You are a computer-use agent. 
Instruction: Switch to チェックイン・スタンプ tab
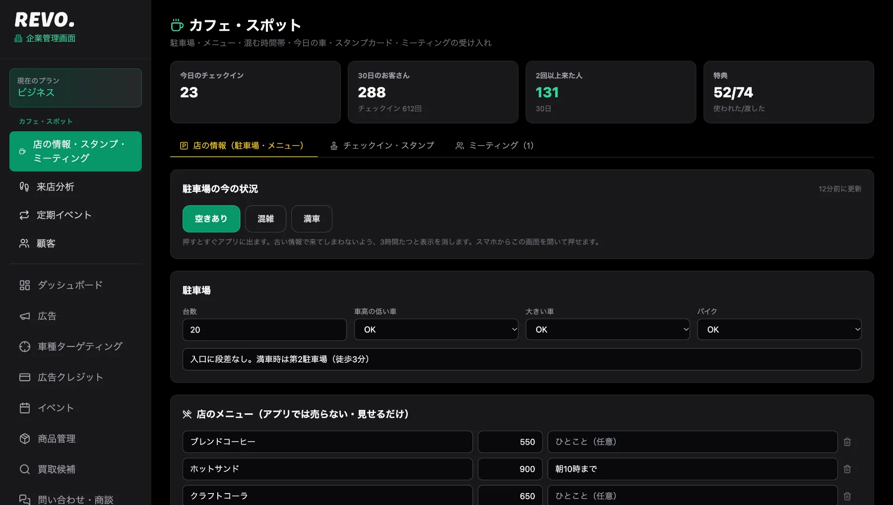(382, 146)
